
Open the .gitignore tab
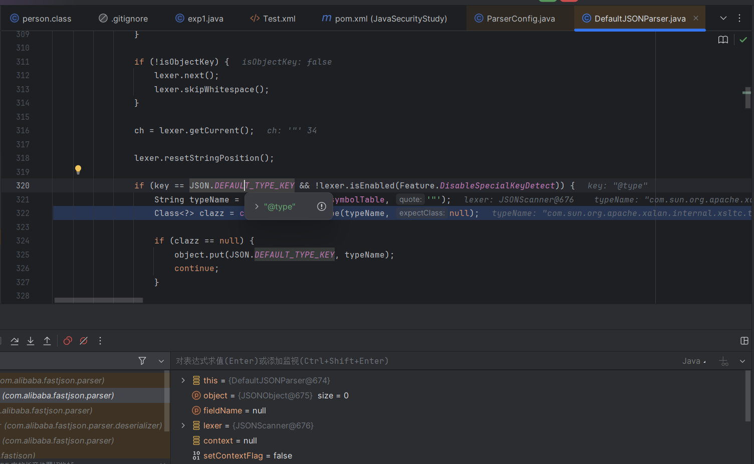pos(123,19)
